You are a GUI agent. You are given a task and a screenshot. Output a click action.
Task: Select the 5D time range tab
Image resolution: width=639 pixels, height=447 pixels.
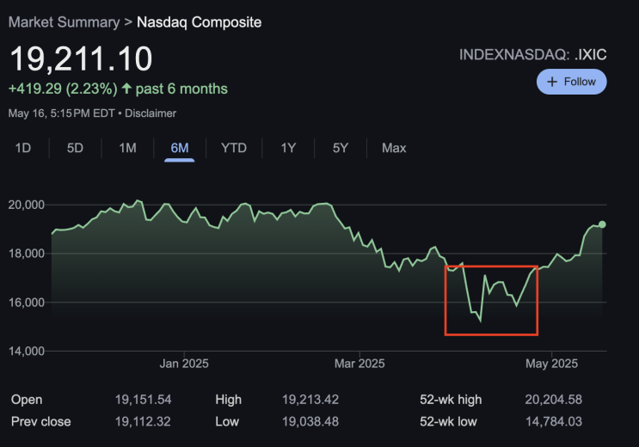tap(76, 148)
